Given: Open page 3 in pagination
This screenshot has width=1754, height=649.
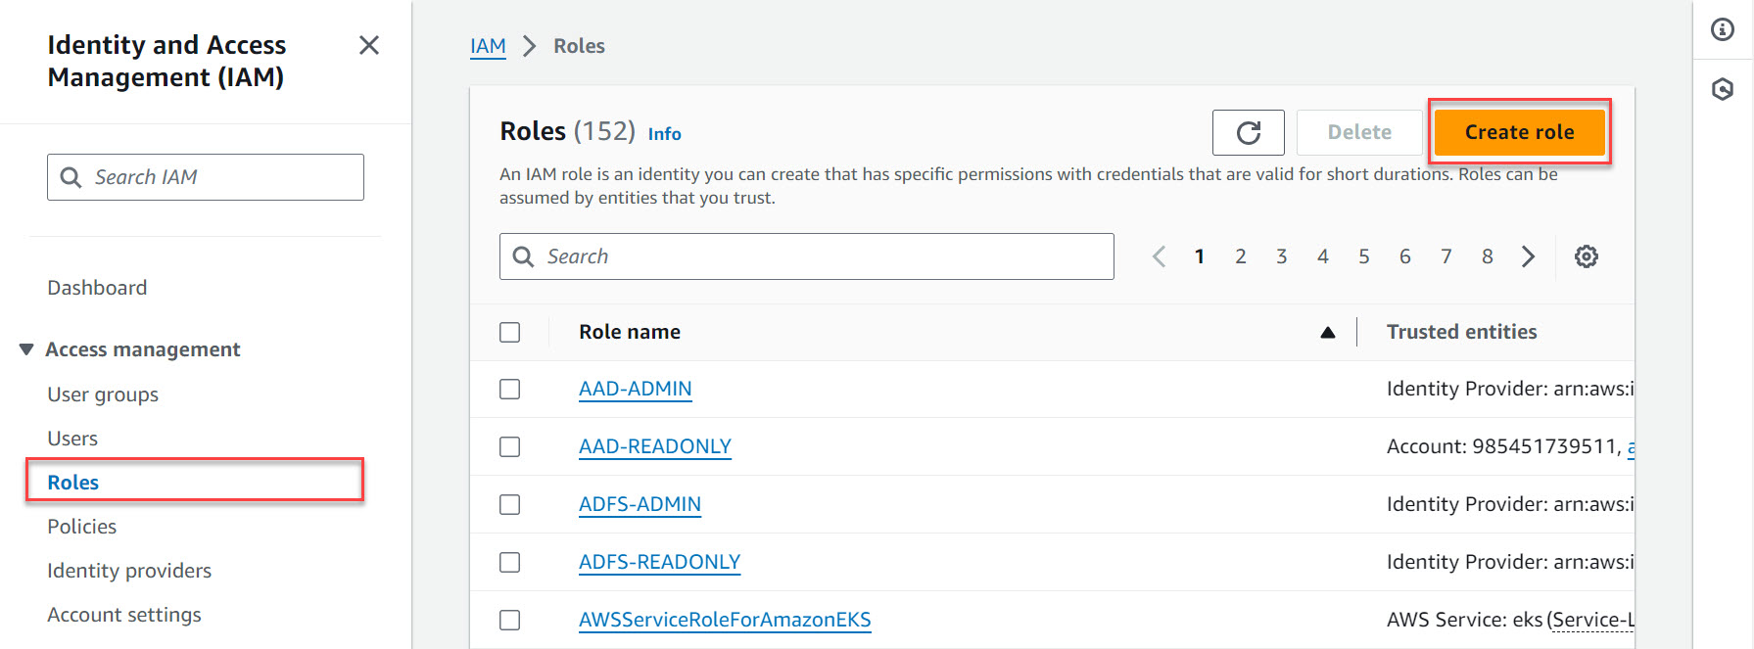Looking at the screenshot, I should 1281,256.
